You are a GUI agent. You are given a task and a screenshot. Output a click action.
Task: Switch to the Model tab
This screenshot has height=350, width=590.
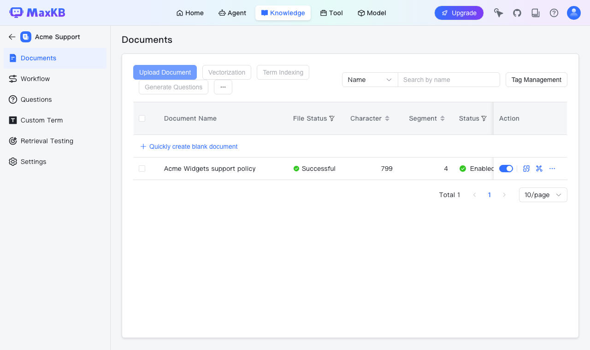[372, 13]
